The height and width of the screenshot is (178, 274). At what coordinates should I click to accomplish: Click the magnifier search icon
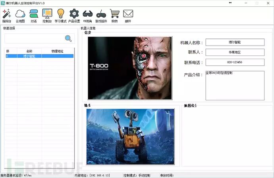click(x=68, y=38)
